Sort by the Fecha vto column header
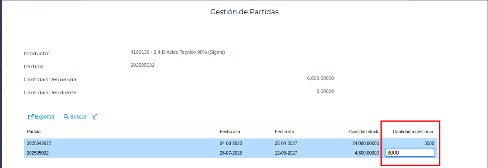This screenshot has width=488, height=168. (284, 132)
